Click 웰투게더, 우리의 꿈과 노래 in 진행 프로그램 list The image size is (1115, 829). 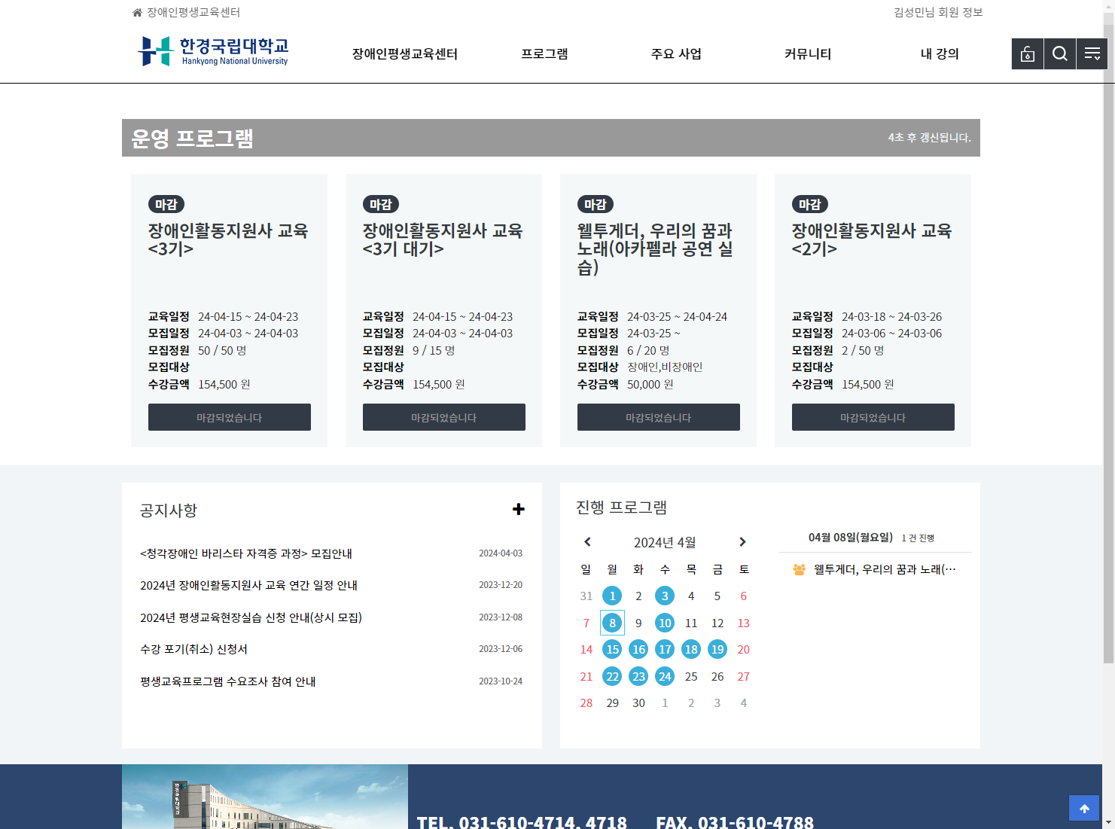point(885,569)
